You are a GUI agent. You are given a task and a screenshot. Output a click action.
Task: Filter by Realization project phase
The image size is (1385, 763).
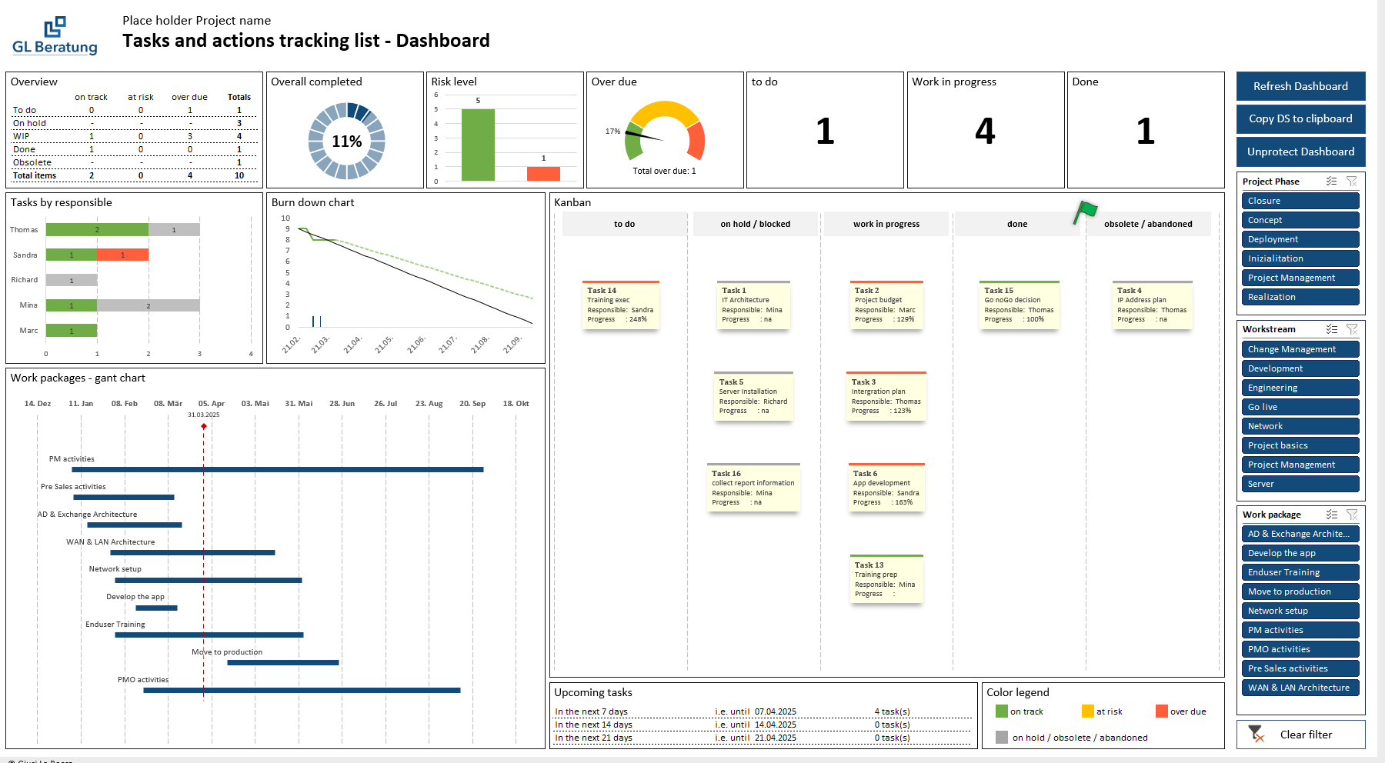tap(1300, 297)
